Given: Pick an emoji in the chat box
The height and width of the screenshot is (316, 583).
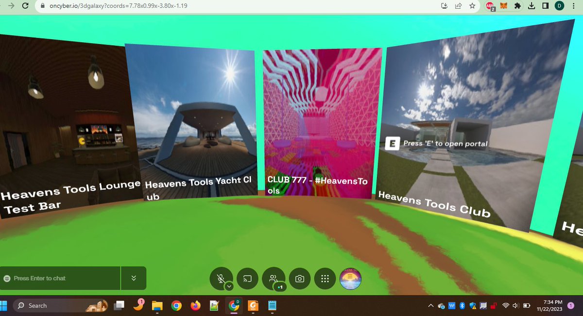Looking at the screenshot, I should tap(7, 279).
